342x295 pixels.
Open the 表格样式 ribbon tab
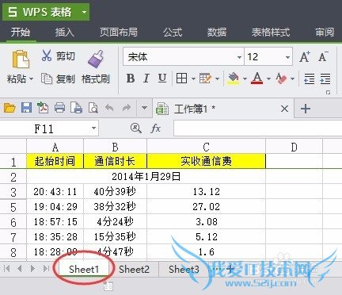tap(271, 33)
